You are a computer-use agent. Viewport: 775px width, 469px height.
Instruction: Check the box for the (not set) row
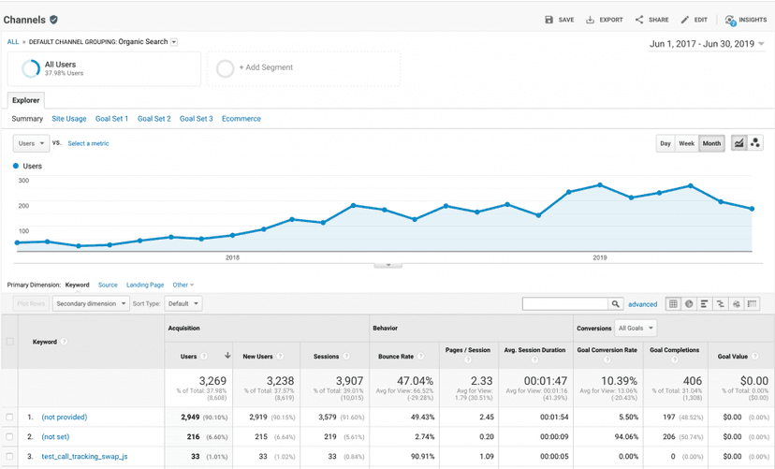point(10,436)
